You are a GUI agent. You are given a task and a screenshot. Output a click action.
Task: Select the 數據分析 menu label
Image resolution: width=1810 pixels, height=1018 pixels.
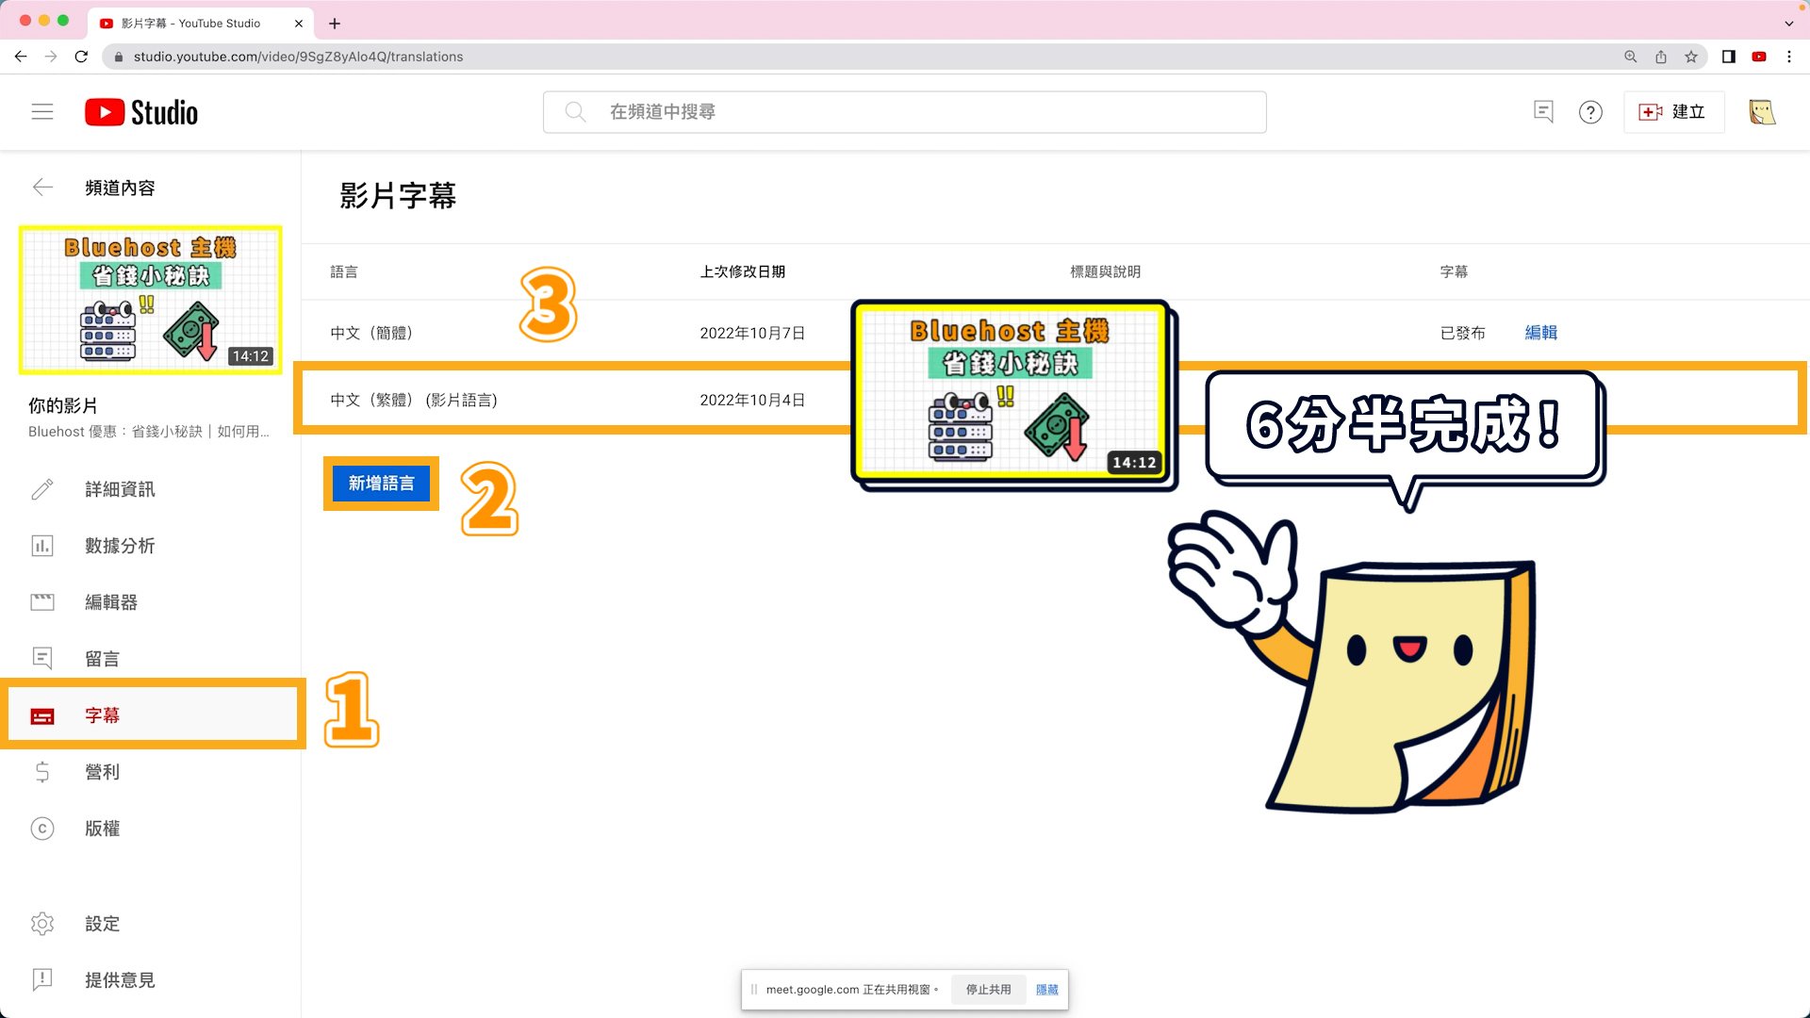coord(120,546)
